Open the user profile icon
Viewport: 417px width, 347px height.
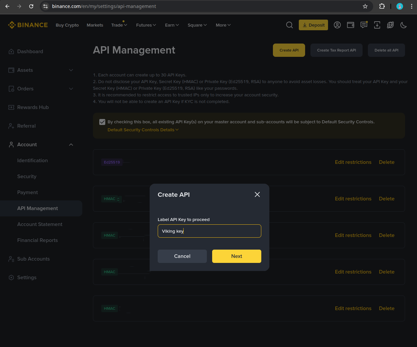(337, 25)
